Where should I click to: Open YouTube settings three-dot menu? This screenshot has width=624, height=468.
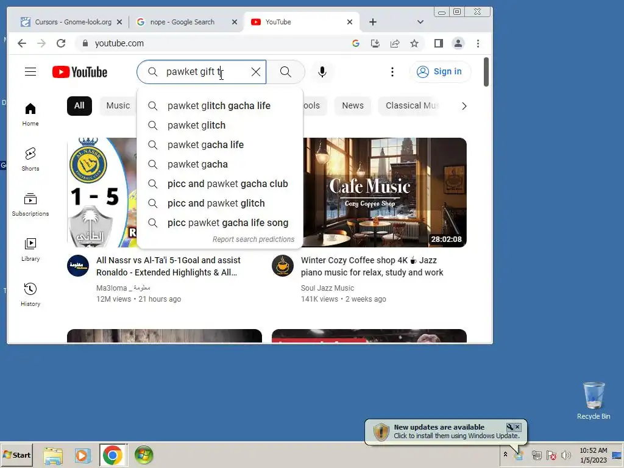[392, 72]
